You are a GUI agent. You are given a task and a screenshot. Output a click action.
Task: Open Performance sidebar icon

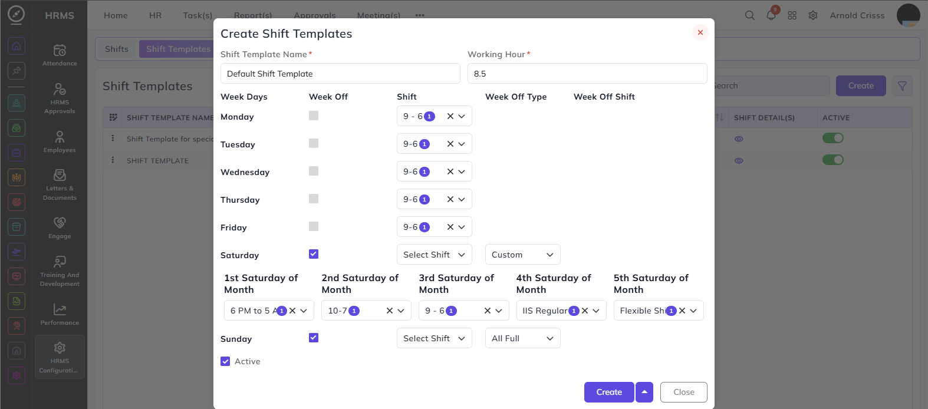tap(60, 314)
